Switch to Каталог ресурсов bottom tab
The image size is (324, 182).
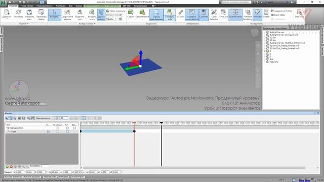click(x=32, y=177)
